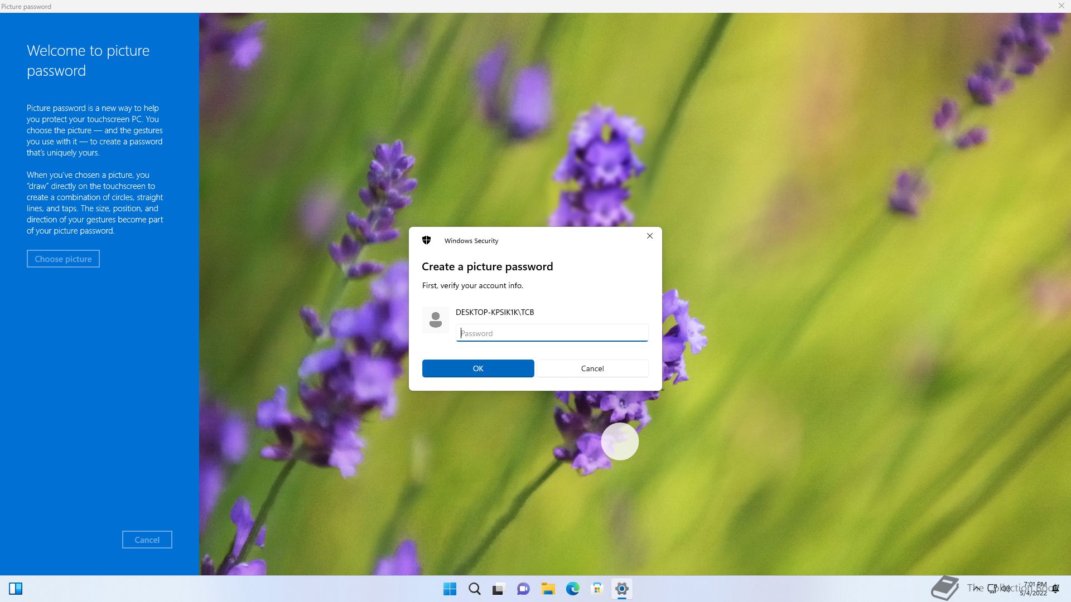Cancel the picture password setup
Screen dimensions: 1071x602
tap(147, 540)
